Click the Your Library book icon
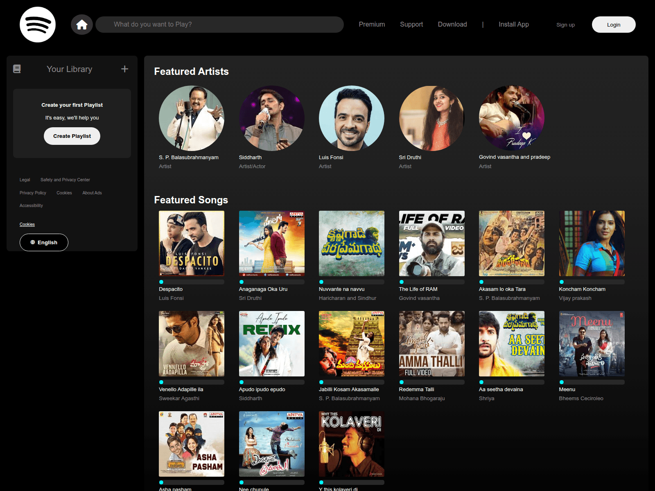This screenshot has height=491, width=655. (17, 69)
